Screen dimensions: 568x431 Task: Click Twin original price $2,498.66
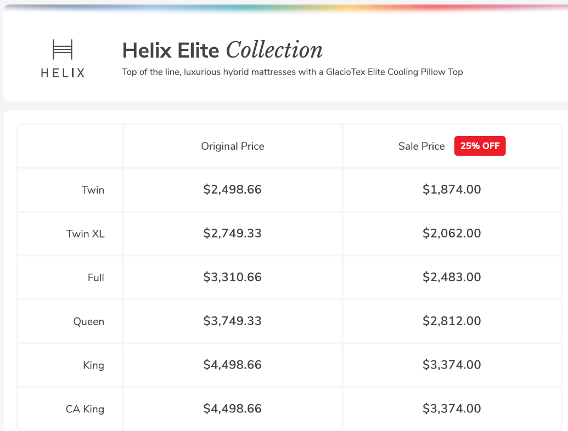(232, 190)
